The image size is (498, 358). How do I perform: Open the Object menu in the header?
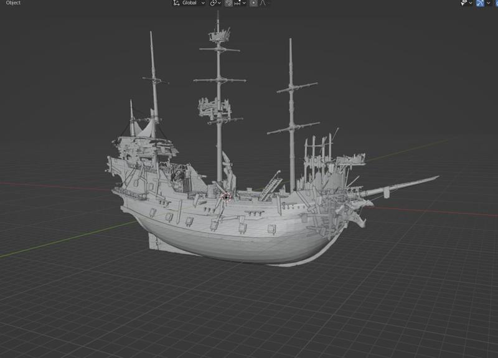coord(13,2)
